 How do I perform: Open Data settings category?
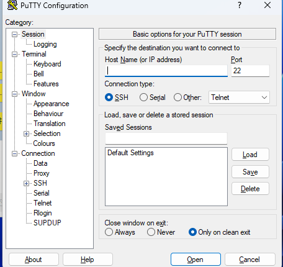tap(40, 163)
